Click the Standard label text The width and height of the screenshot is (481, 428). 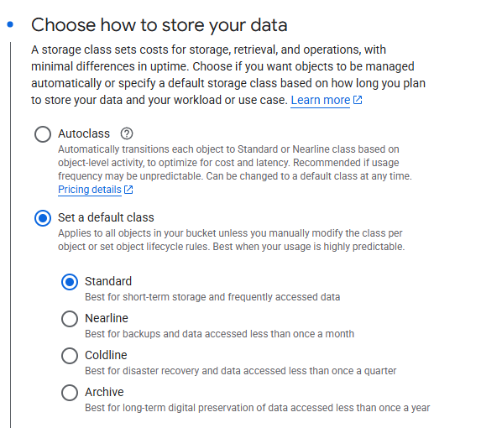click(108, 281)
